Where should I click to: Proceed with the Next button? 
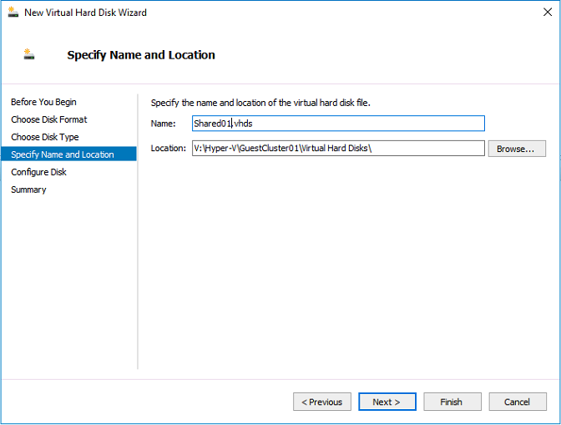(x=387, y=402)
